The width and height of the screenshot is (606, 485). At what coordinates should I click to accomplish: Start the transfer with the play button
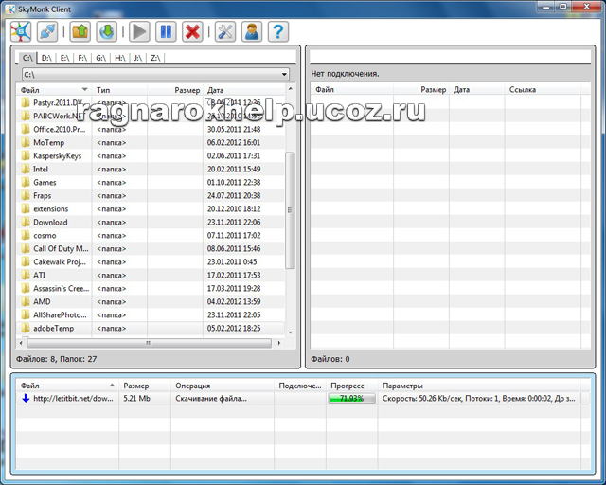pyautogui.click(x=140, y=31)
